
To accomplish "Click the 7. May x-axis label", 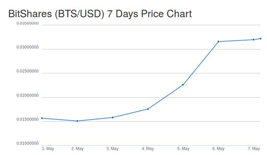I will click(x=254, y=149).
